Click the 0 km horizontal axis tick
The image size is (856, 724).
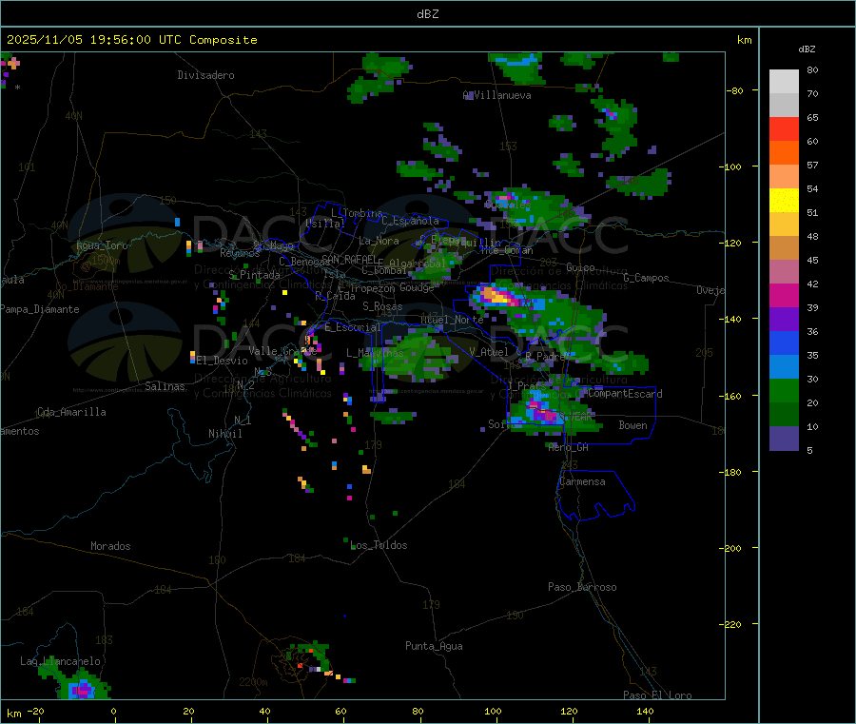(x=113, y=711)
